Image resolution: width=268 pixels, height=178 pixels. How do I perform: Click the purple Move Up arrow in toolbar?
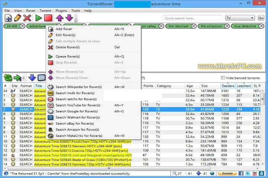click(60, 18)
